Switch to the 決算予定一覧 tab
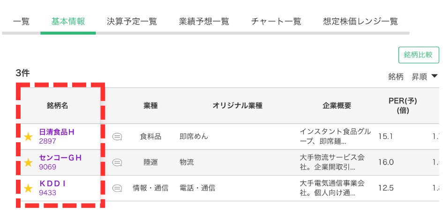Image resolution: width=443 pixels, height=219 pixels. (x=132, y=22)
